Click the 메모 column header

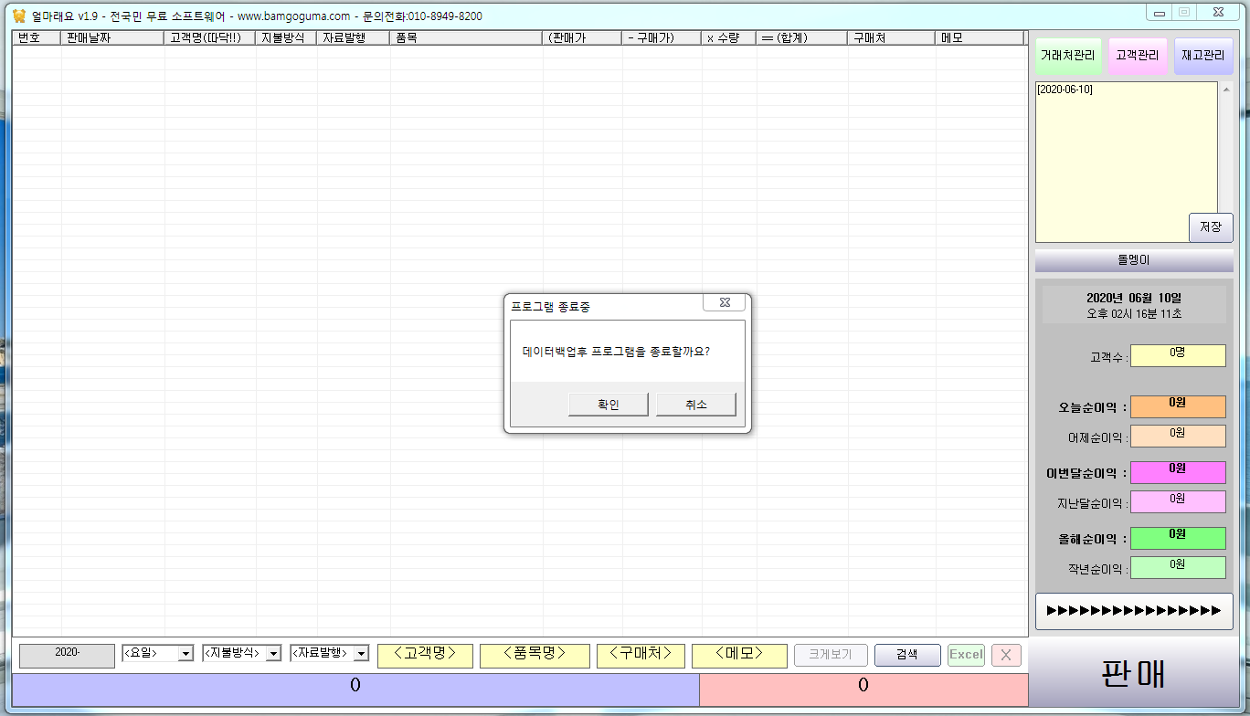pos(980,38)
